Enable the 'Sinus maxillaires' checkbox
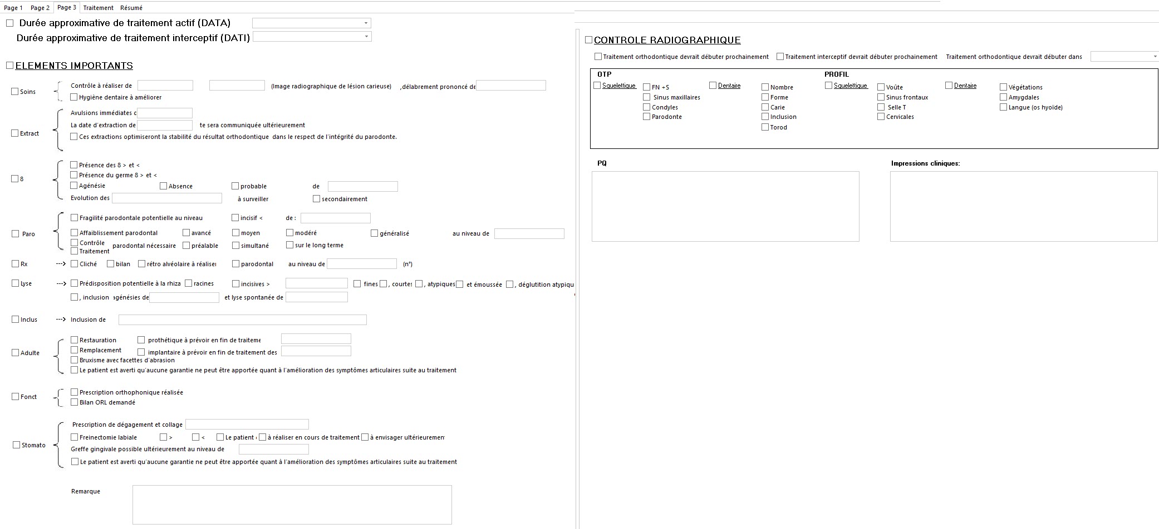Image resolution: width=1159 pixels, height=529 pixels. pyautogui.click(x=646, y=97)
